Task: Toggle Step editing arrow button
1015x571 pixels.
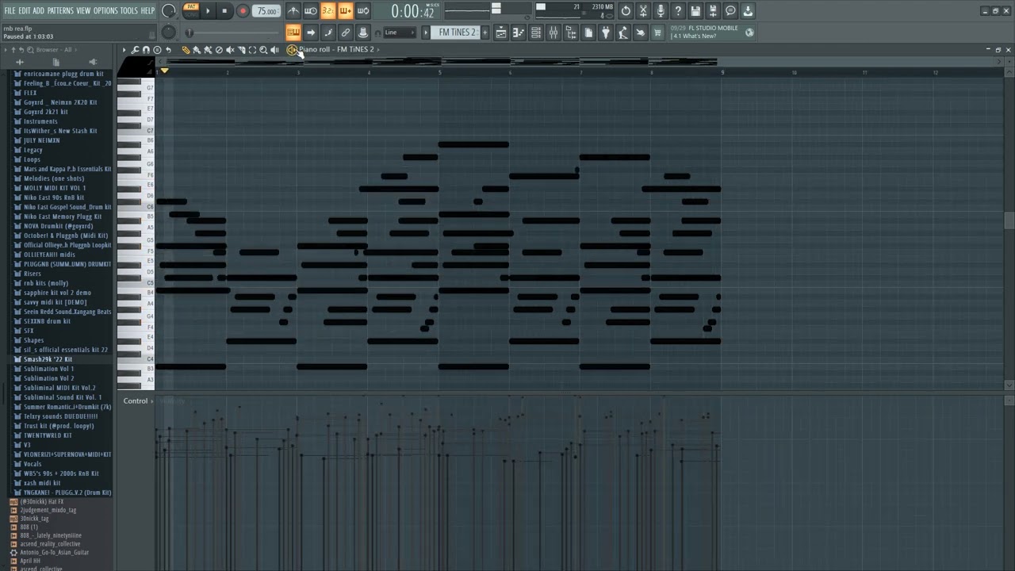Action: (x=310, y=33)
